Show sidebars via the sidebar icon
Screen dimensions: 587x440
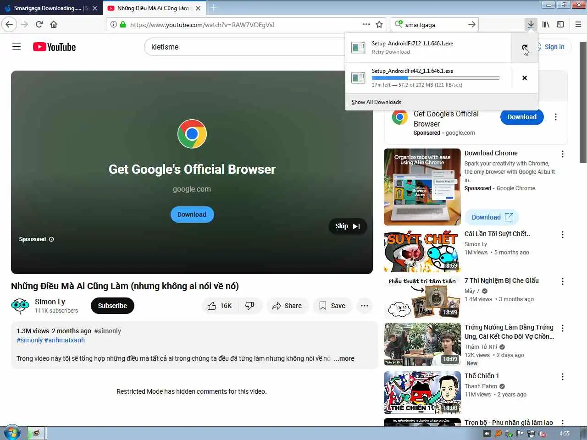pyautogui.click(x=560, y=24)
